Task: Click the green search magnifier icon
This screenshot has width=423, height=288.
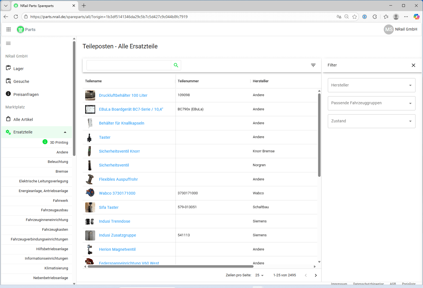Action: pyautogui.click(x=176, y=65)
